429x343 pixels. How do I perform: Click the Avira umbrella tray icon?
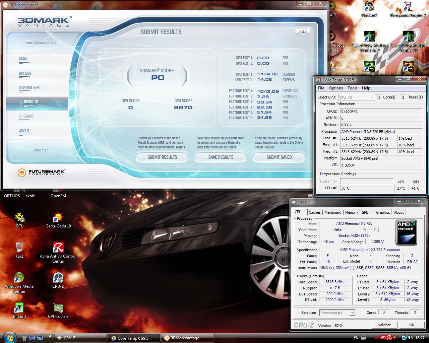click(389, 338)
